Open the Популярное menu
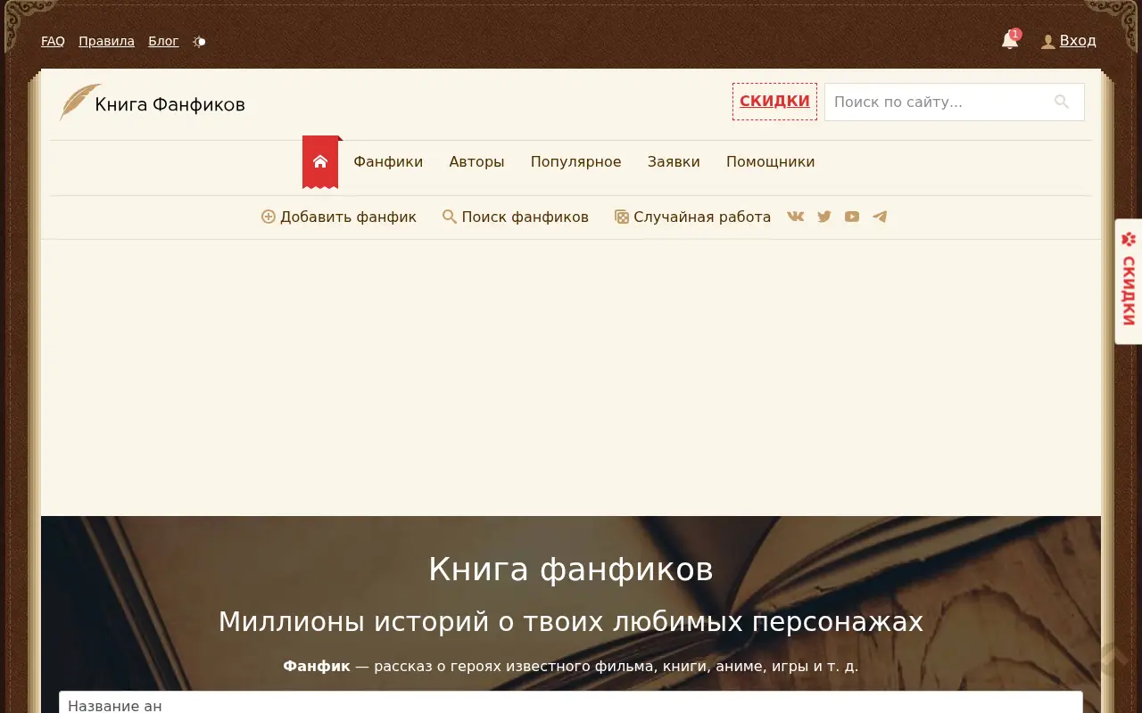 (575, 161)
